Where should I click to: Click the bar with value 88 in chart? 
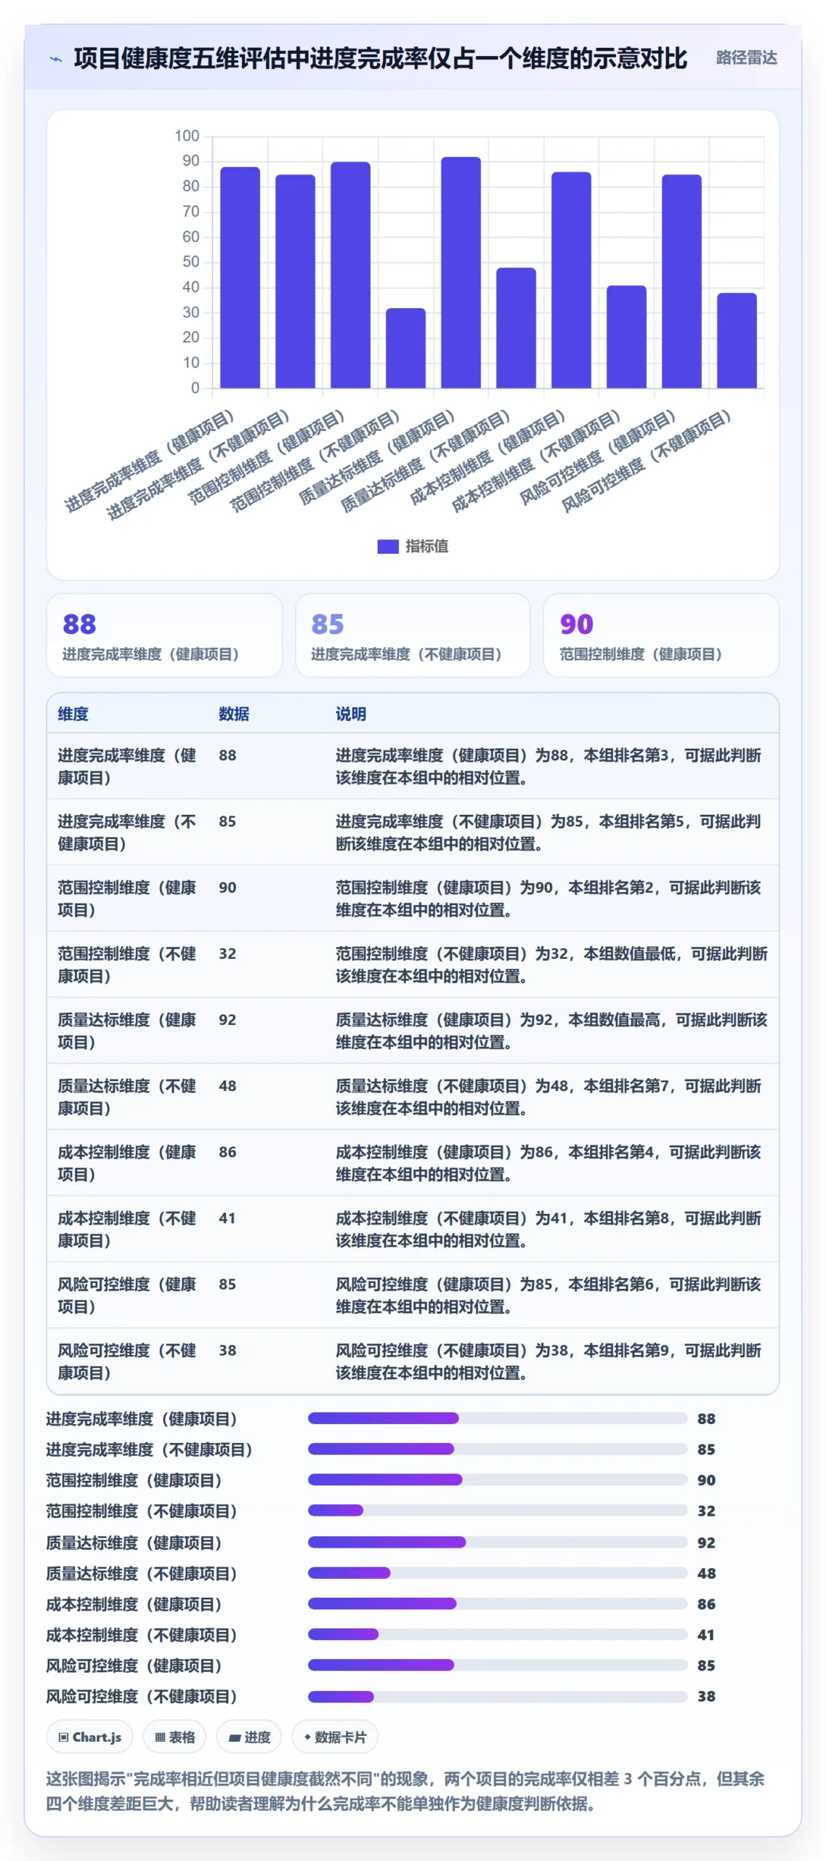tap(240, 278)
